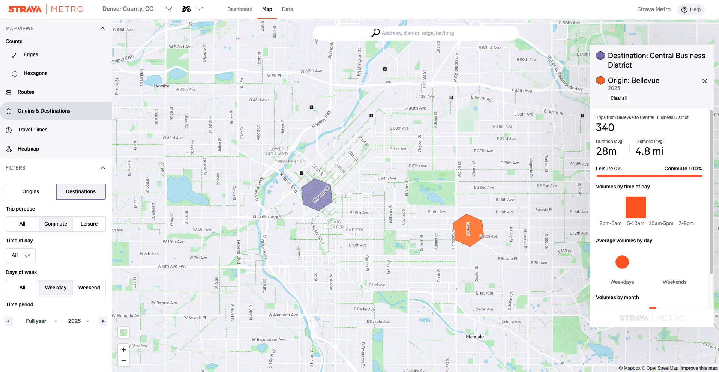Open the Hexagons counts view
The width and height of the screenshot is (719, 372).
36,73
